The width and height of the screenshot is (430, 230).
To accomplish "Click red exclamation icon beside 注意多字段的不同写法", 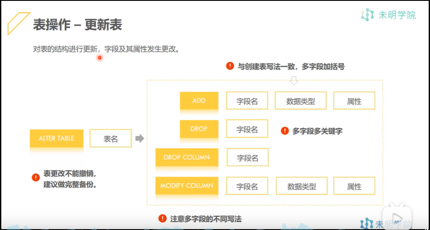I will [x=163, y=218].
